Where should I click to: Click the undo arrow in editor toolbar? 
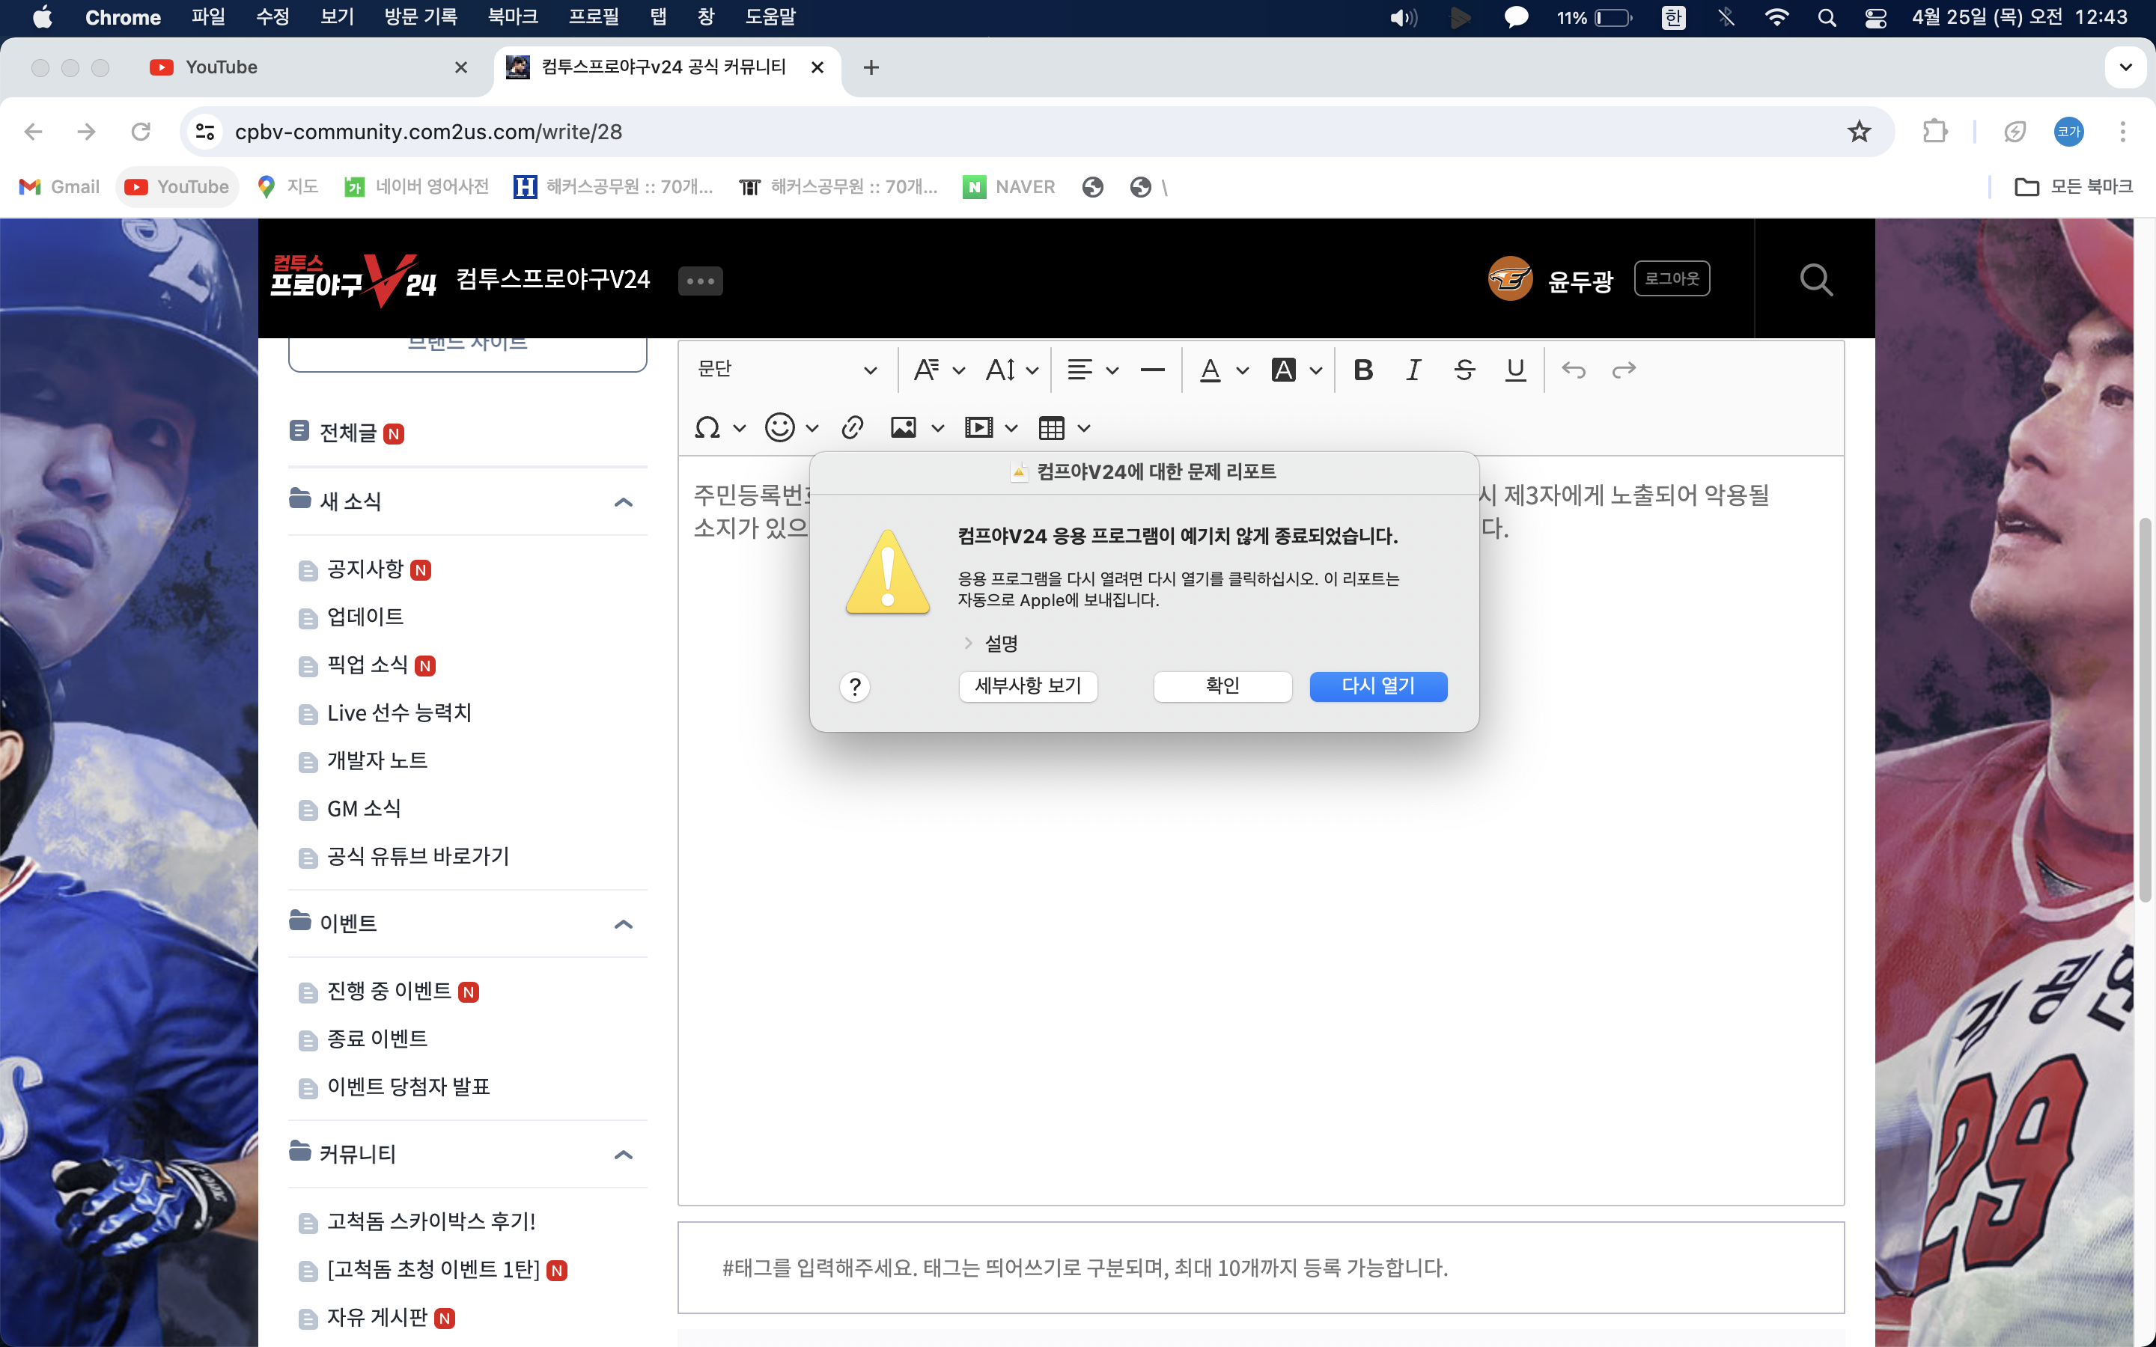[x=1574, y=370]
